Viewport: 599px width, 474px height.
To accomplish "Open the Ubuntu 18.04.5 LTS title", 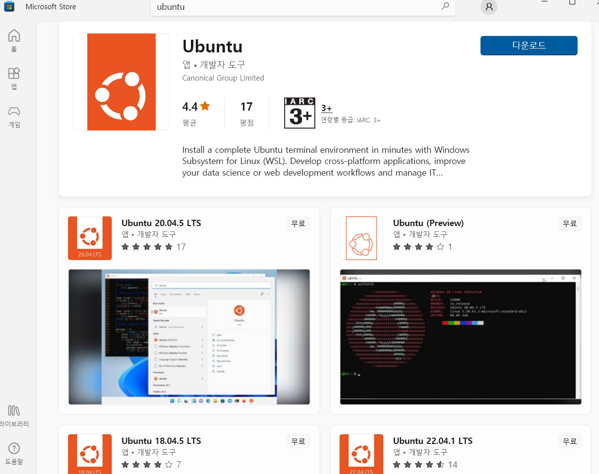I will coord(161,441).
